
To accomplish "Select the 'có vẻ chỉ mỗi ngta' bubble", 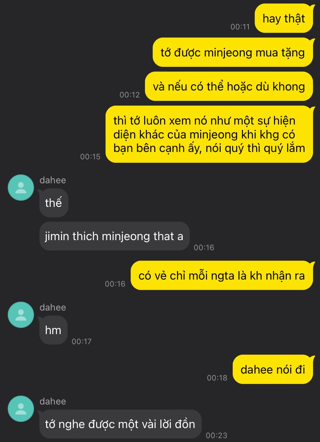I will [x=222, y=275].
